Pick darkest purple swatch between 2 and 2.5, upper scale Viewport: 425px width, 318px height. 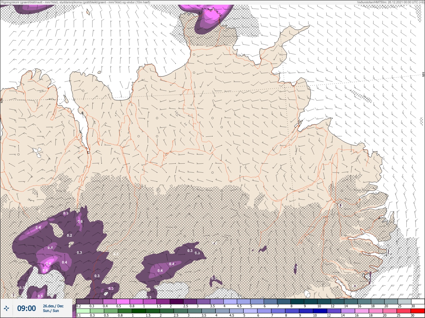[177, 301]
